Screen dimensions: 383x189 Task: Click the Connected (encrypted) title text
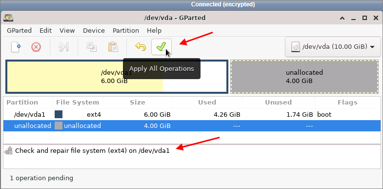[223, 4]
